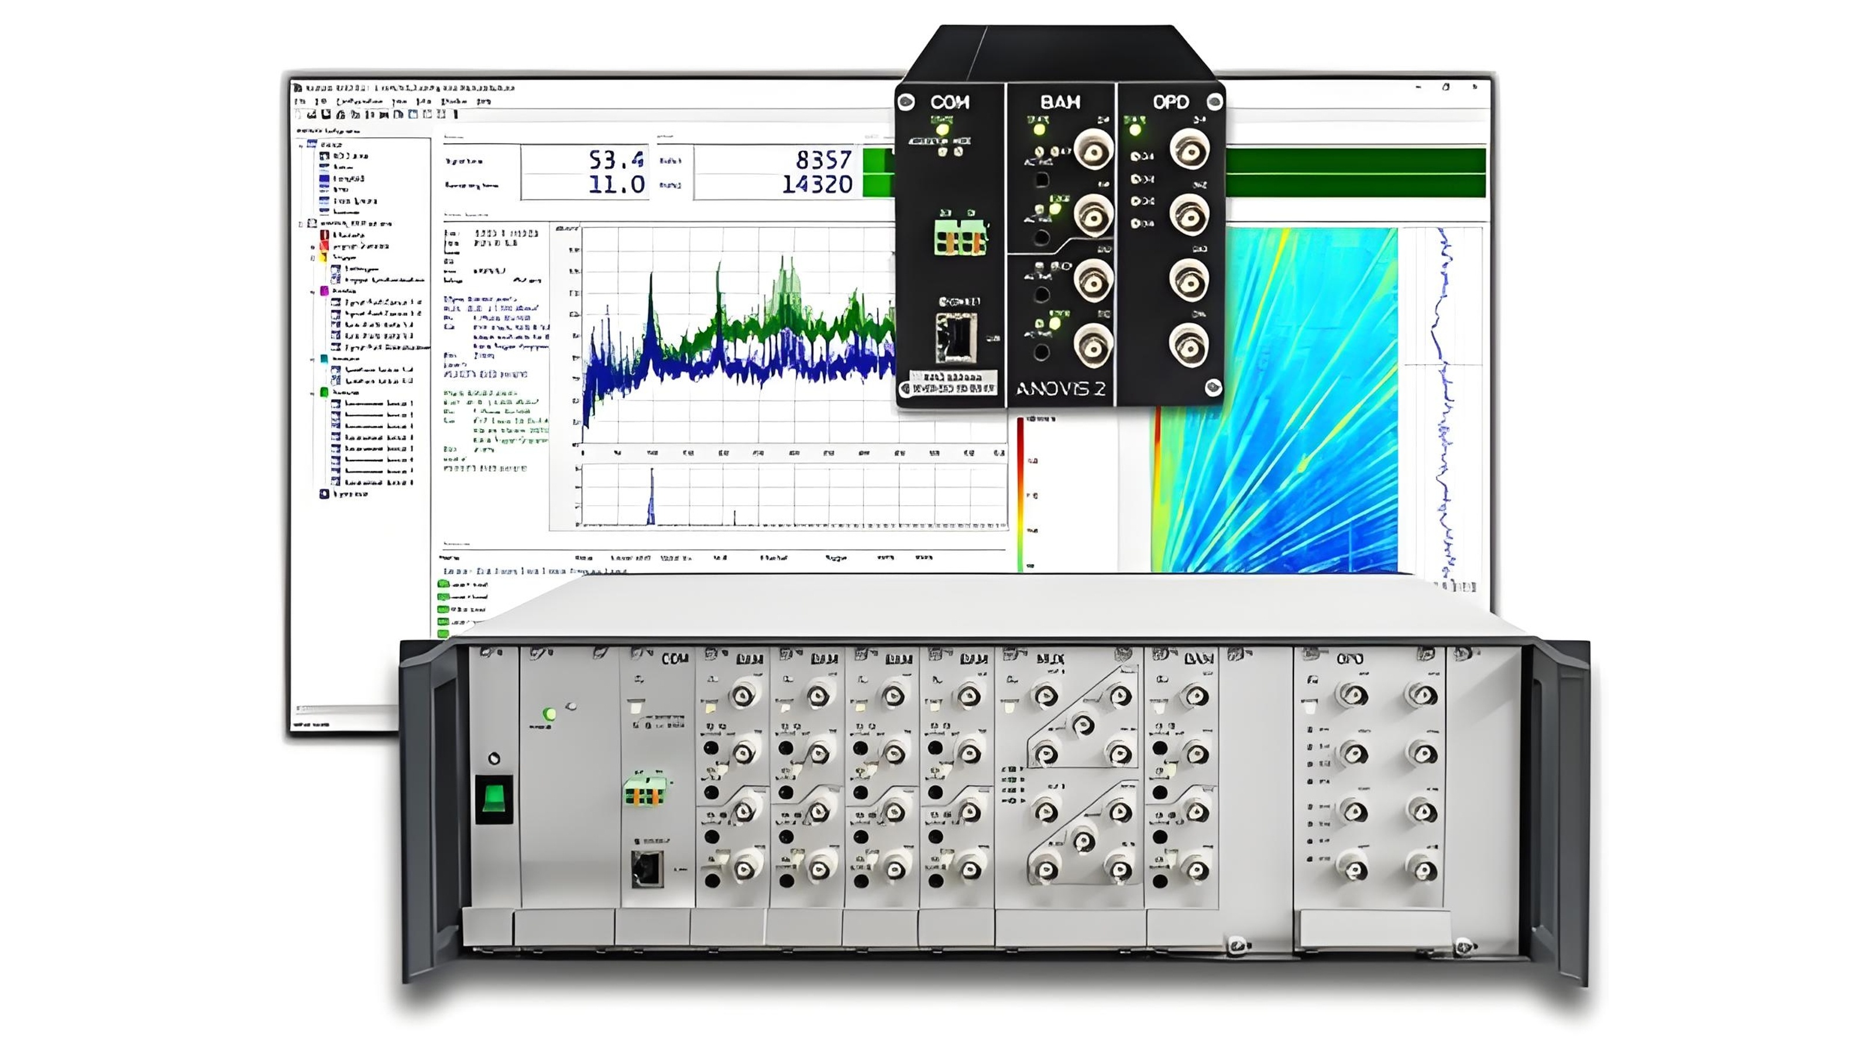Click the blue-highlighted toolbar icon
Viewport: 1872px width, 1049px height.
pos(413,114)
